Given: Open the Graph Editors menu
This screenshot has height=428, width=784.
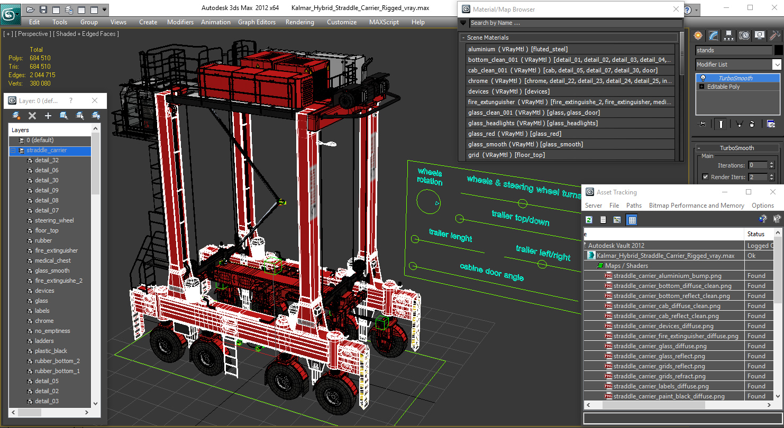Looking at the screenshot, I should [257, 22].
